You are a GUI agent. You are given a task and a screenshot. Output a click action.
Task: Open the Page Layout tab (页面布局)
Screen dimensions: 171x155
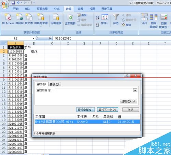point(42,9)
